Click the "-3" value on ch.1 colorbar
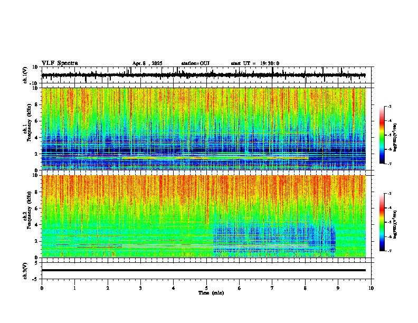Image resolution: width=418 pixels, height=323 pixels. click(x=389, y=107)
